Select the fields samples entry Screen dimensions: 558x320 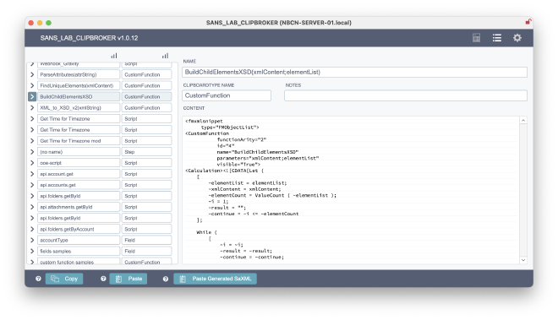click(x=79, y=251)
